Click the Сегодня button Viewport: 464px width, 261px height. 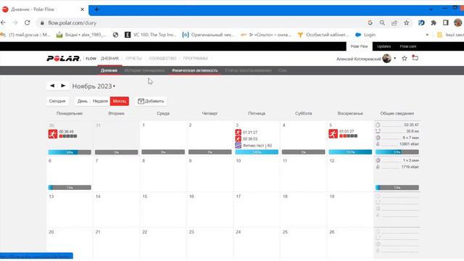(x=57, y=101)
